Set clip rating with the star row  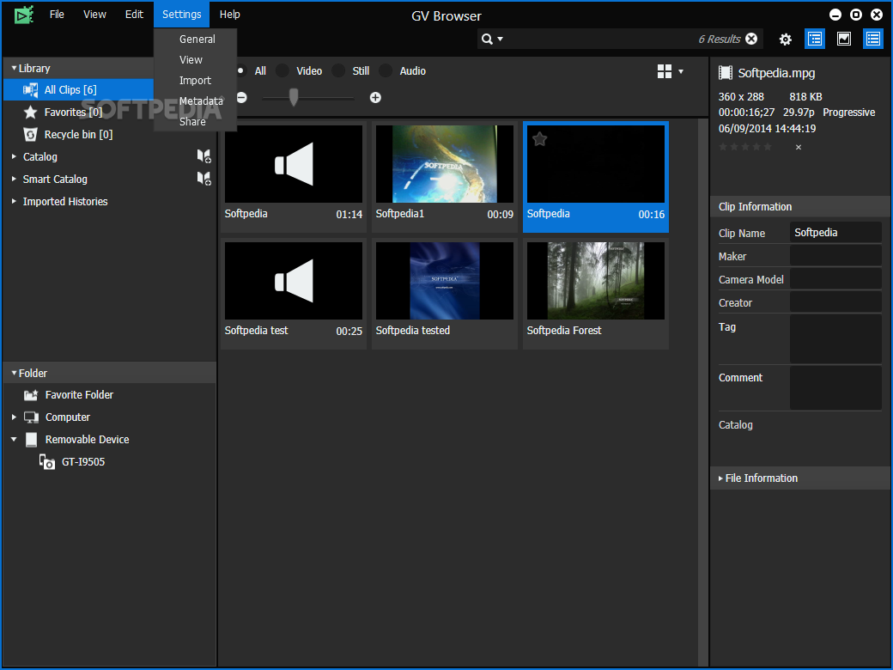tap(745, 147)
